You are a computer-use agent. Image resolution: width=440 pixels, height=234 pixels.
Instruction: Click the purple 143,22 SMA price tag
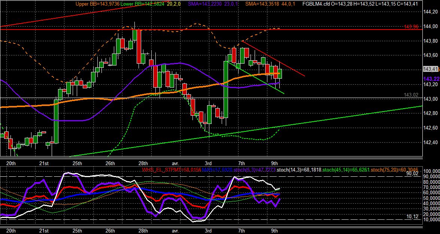pyautogui.click(x=431, y=79)
